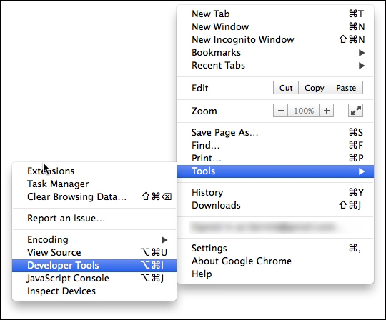Select Task Manager in Tools submenu
The image size is (386, 320).
coord(94,184)
